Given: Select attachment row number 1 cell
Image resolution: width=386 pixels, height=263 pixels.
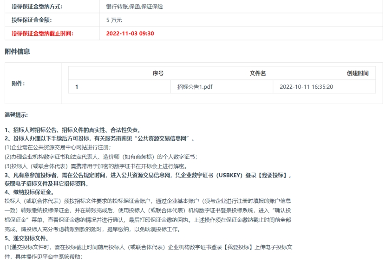Looking at the screenshot, I should (x=77, y=86).
